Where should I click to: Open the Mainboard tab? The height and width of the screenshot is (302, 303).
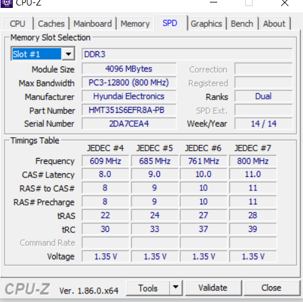click(x=92, y=24)
